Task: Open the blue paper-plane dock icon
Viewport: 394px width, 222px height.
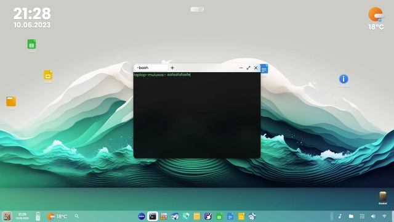Action: click(x=175, y=216)
